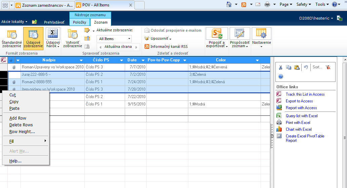This screenshot has width=347, height=188.
Task: Open Číslo PS column filter dropdown
Action: [121, 60]
